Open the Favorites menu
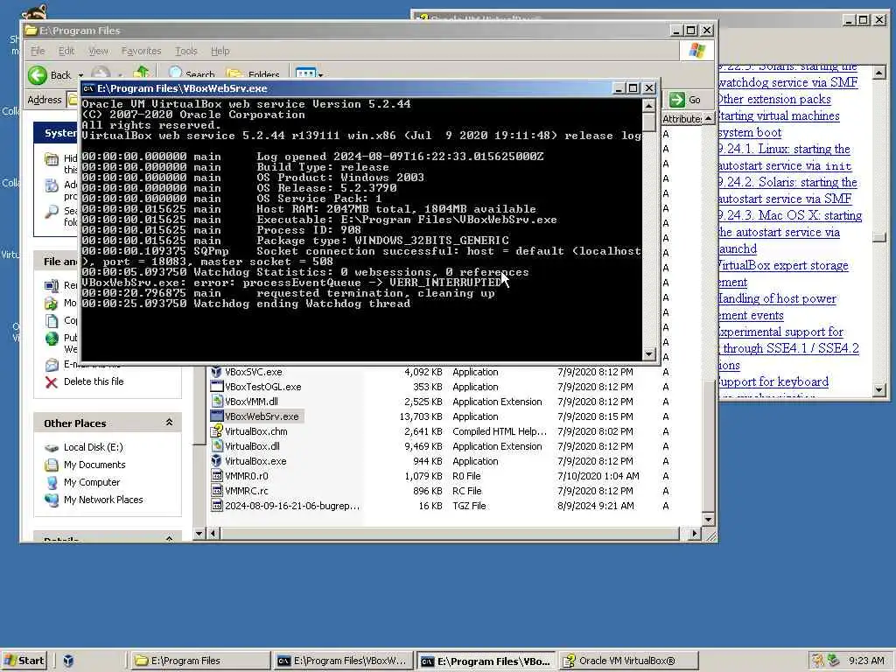The width and height of the screenshot is (896, 672). (x=141, y=51)
